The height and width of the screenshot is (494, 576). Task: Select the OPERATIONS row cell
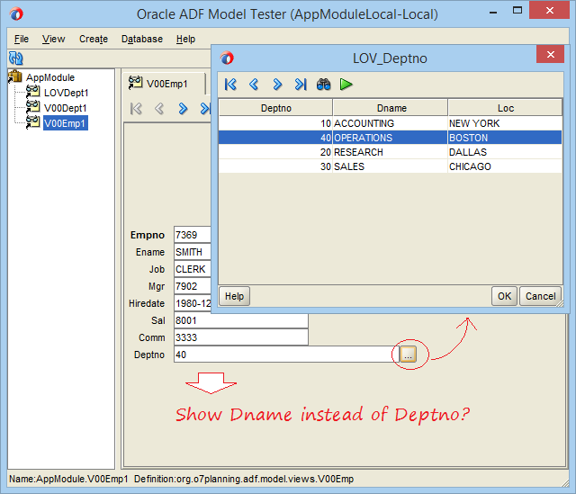[x=391, y=138]
